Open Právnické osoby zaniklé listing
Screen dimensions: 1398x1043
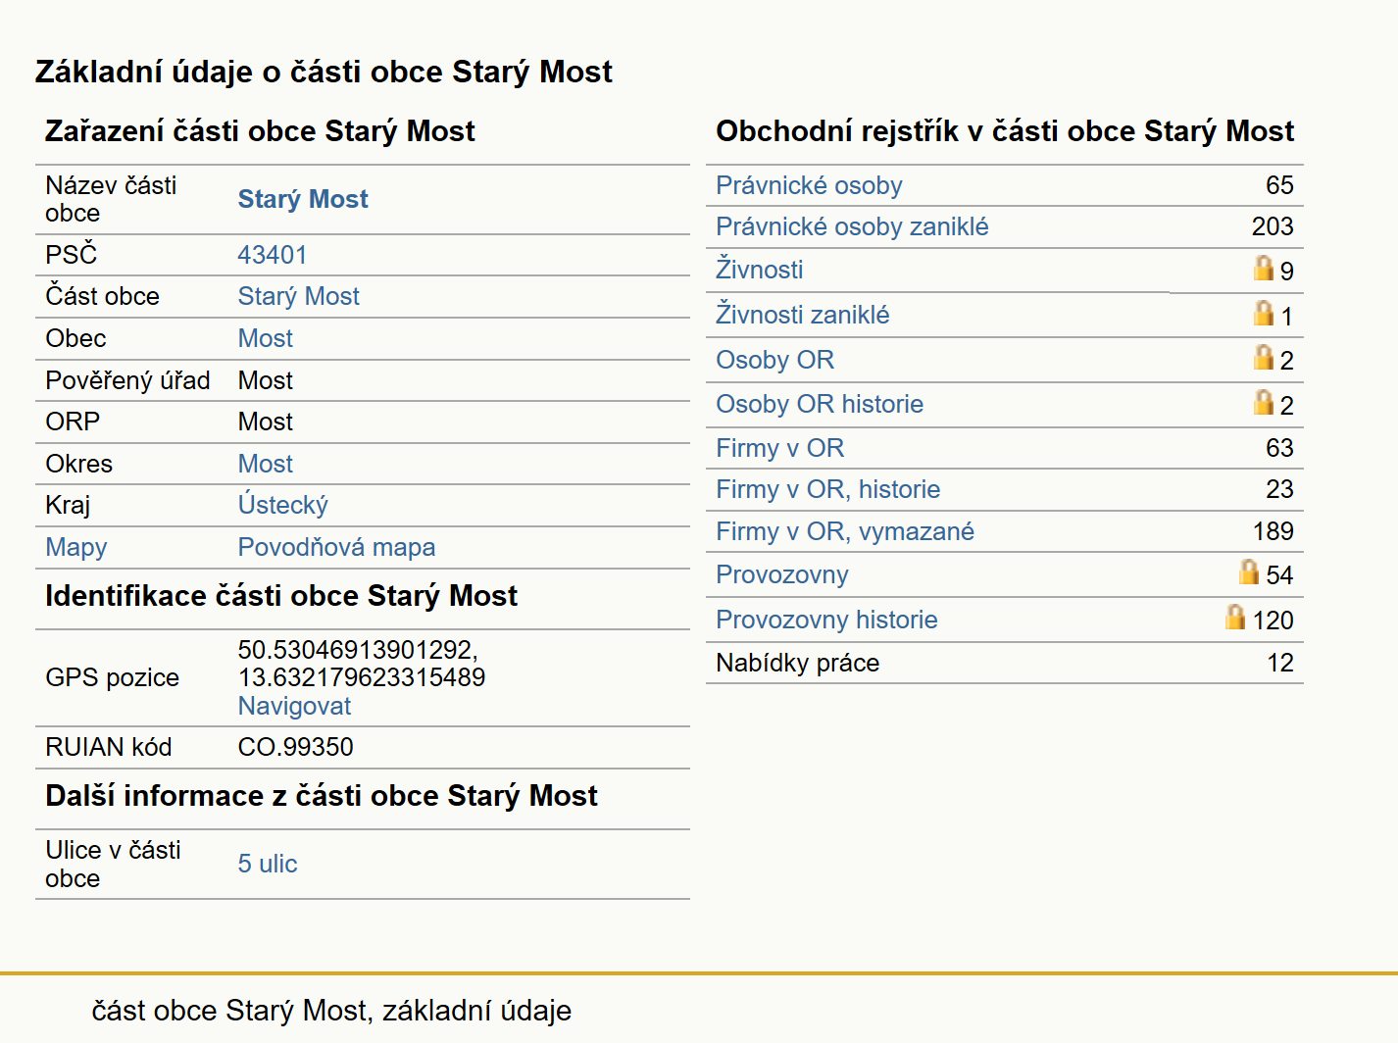click(x=852, y=226)
